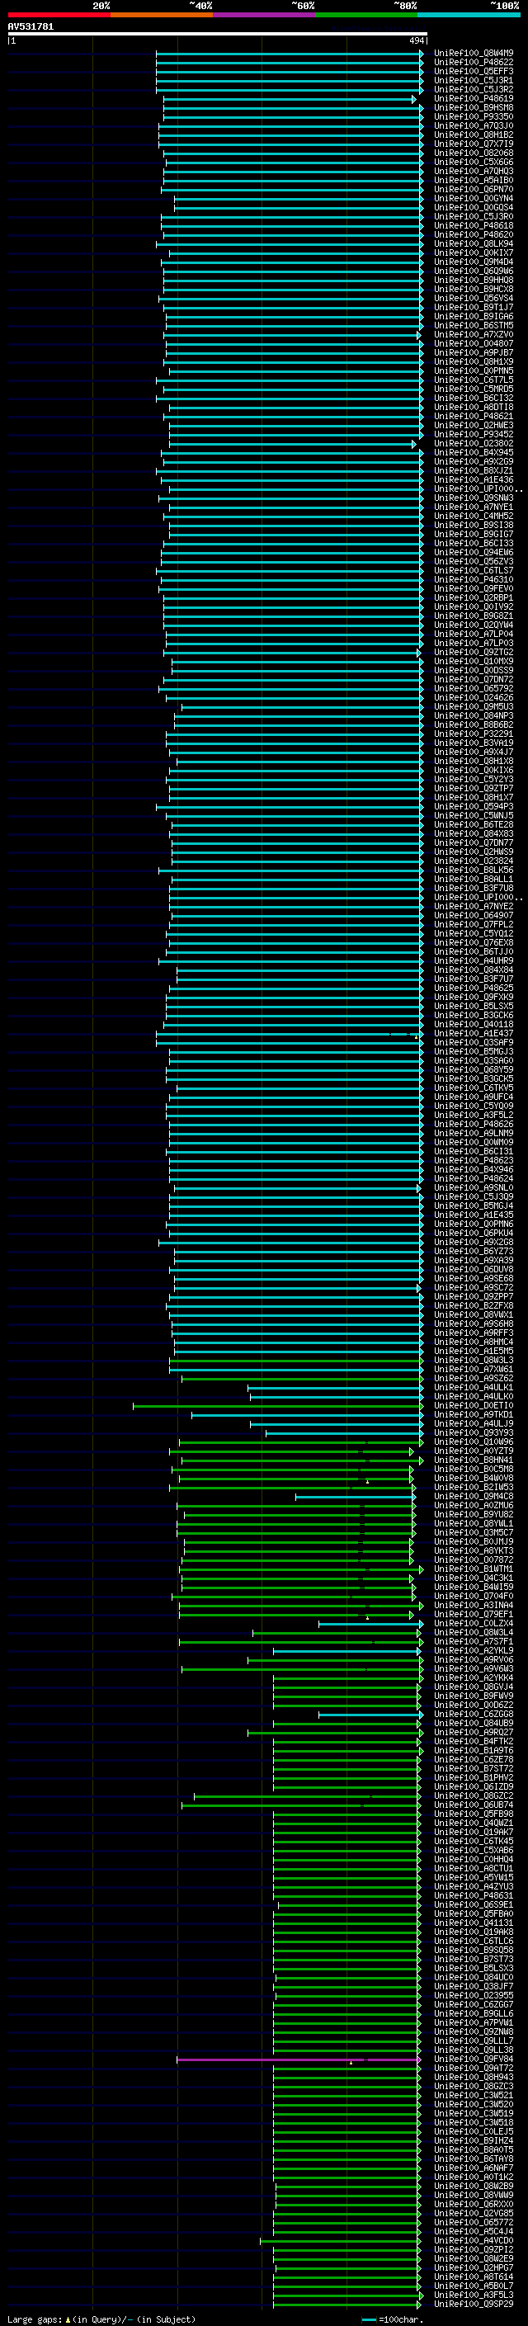Screen dimensions: 528x2326
Task: Open entry UniRef100_A7XZV0
Action: tap(474, 335)
